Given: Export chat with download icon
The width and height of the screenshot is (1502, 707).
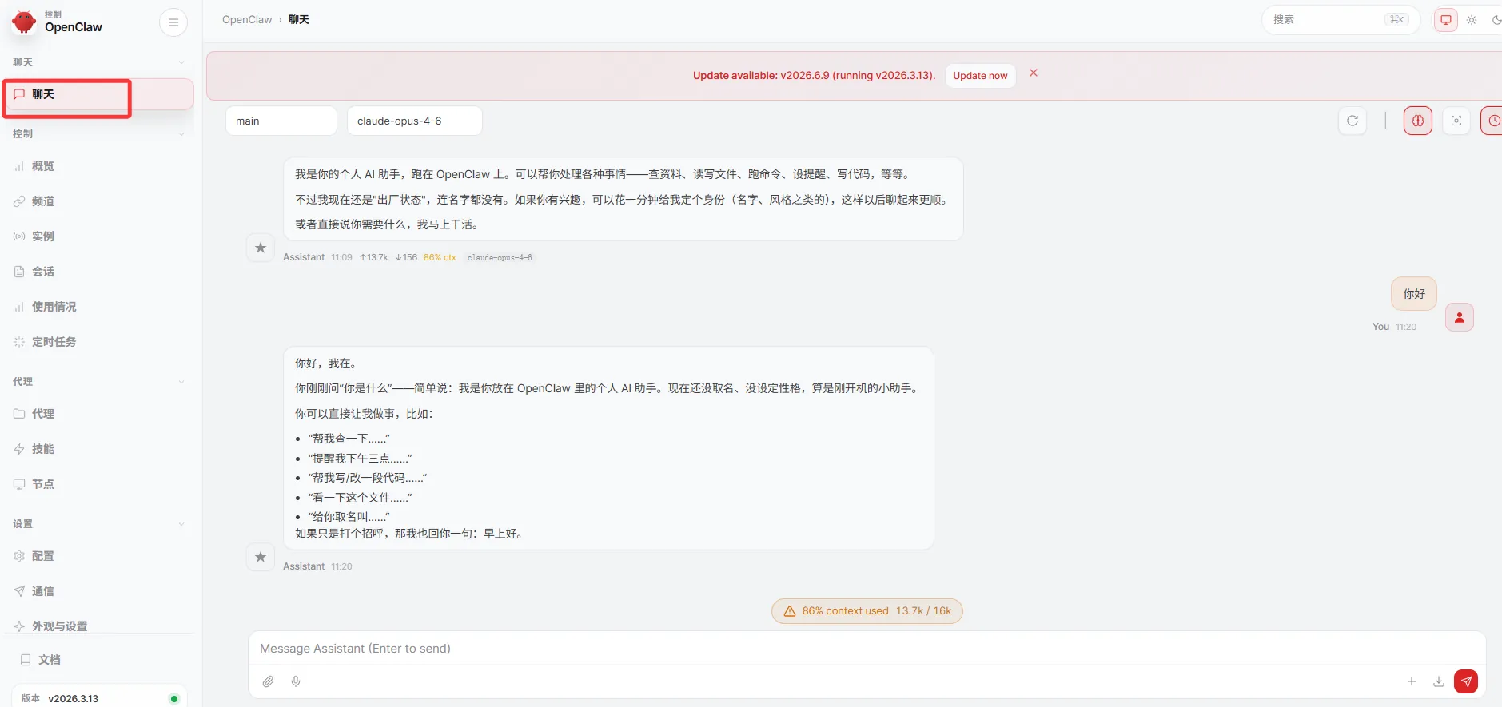Looking at the screenshot, I should 1439,681.
